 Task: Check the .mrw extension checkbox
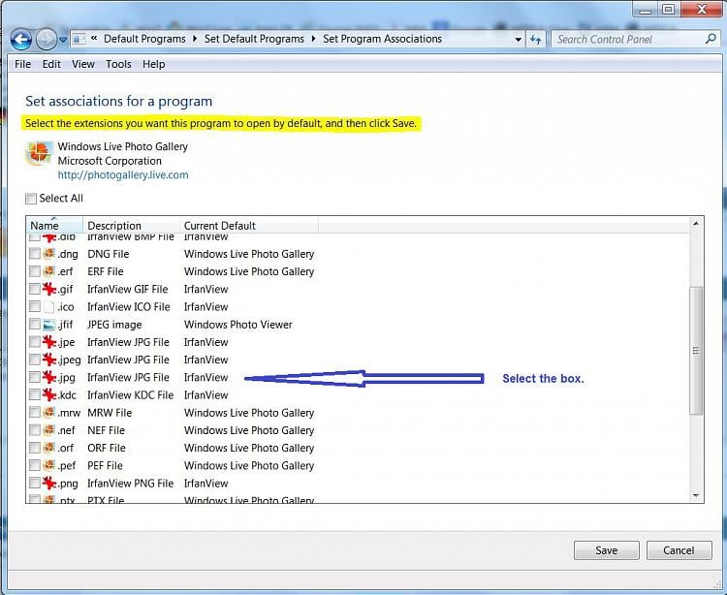click(x=35, y=413)
